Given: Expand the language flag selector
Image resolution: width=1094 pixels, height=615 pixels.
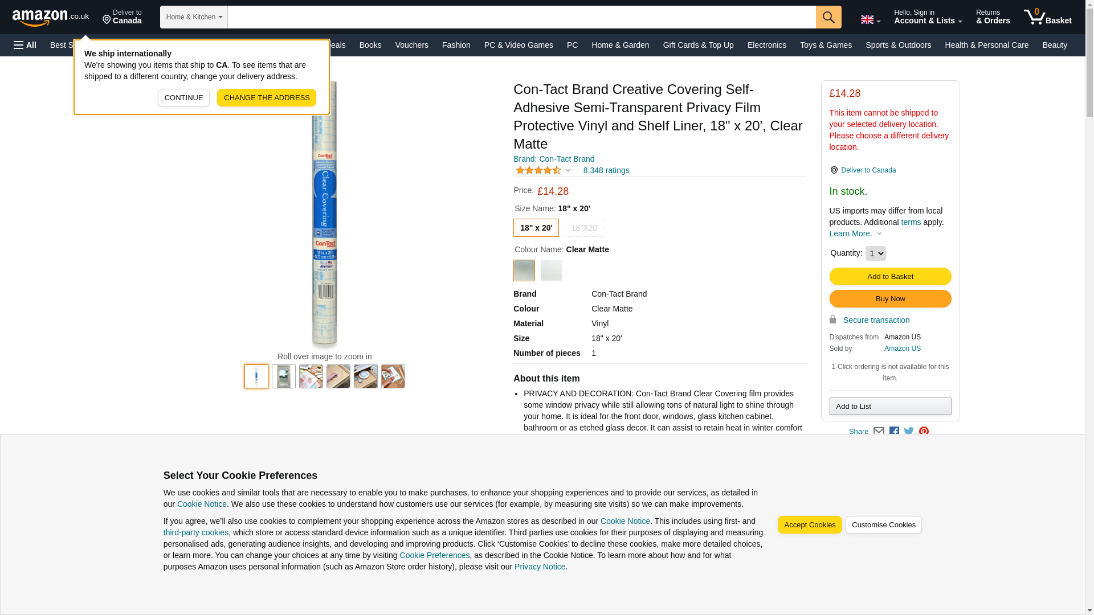Looking at the screenshot, I should click(x=870, y=20).
